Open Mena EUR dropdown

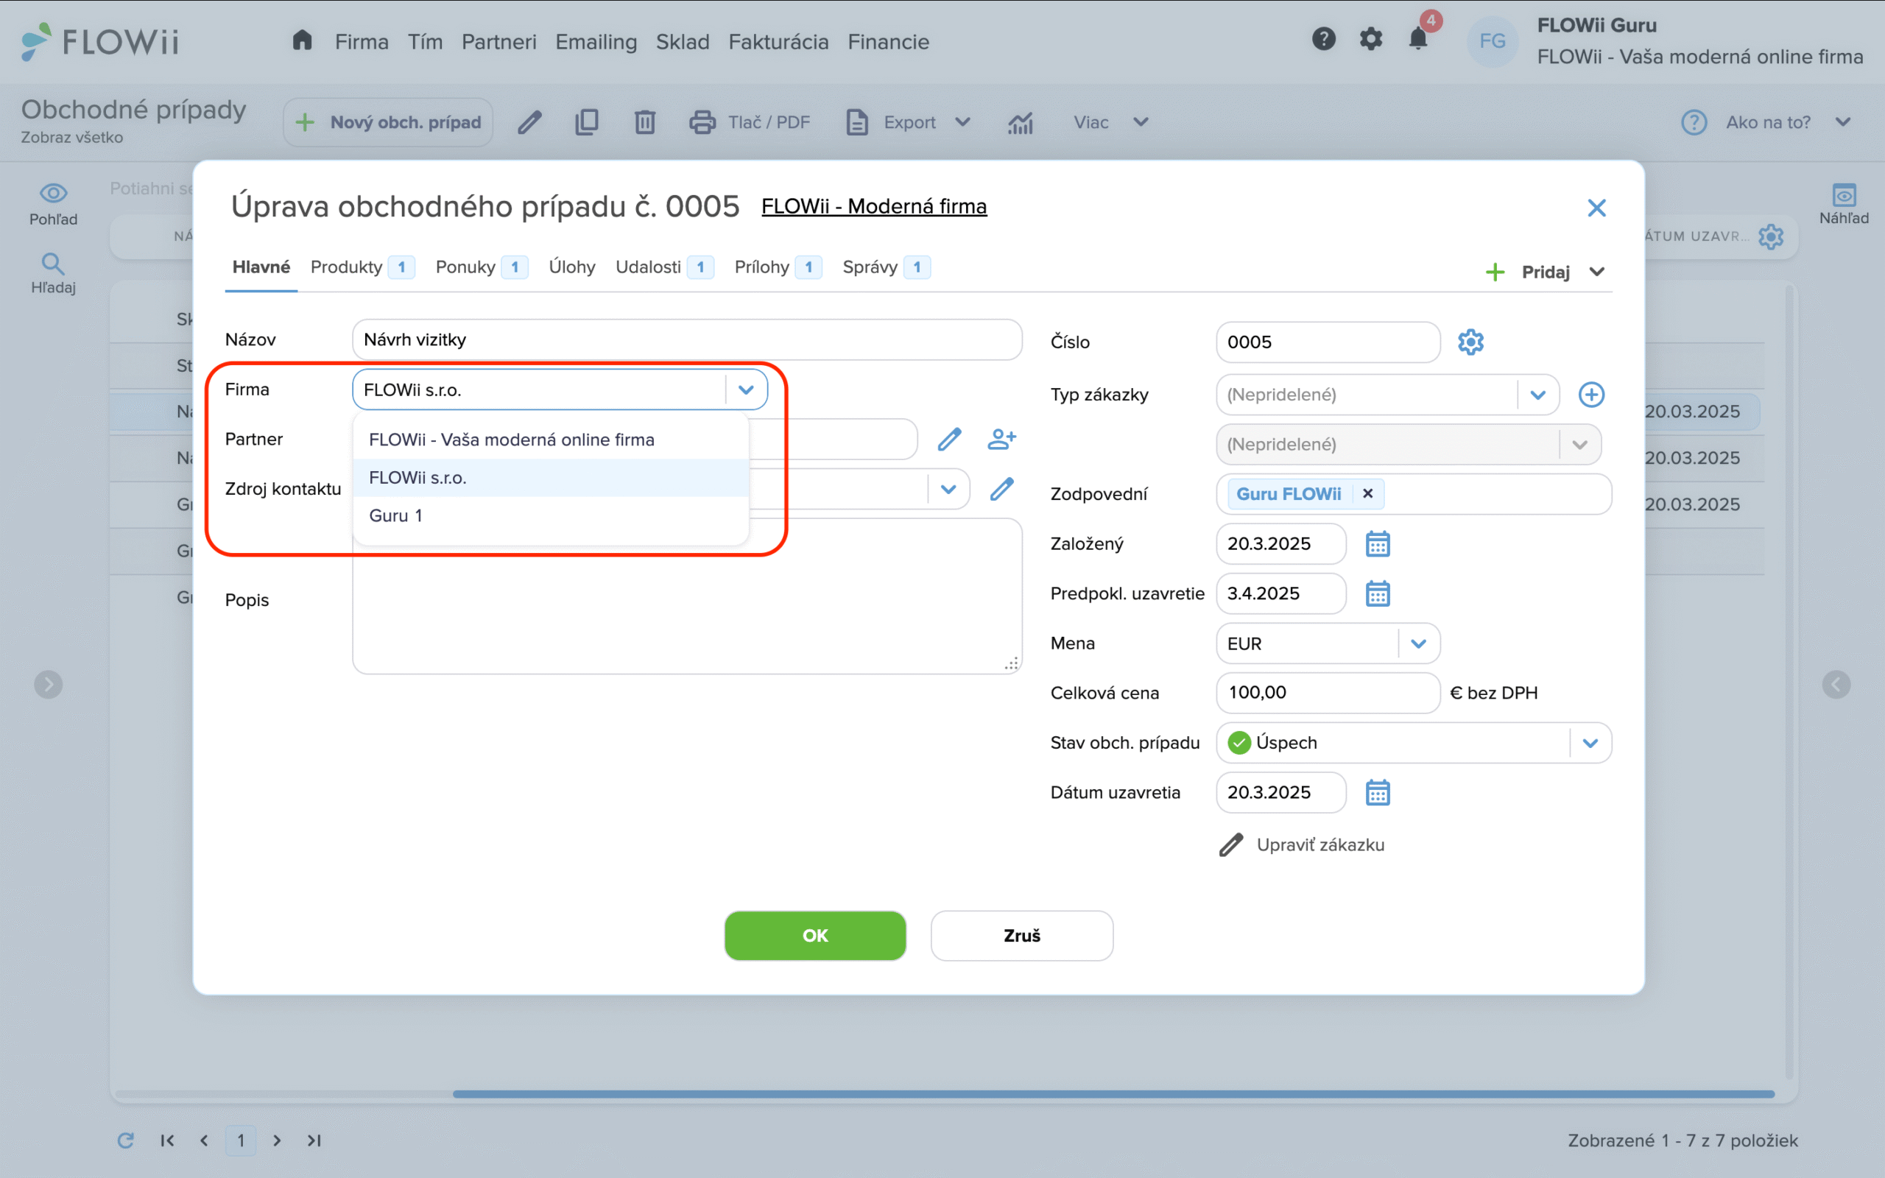tap(1418, 643)
